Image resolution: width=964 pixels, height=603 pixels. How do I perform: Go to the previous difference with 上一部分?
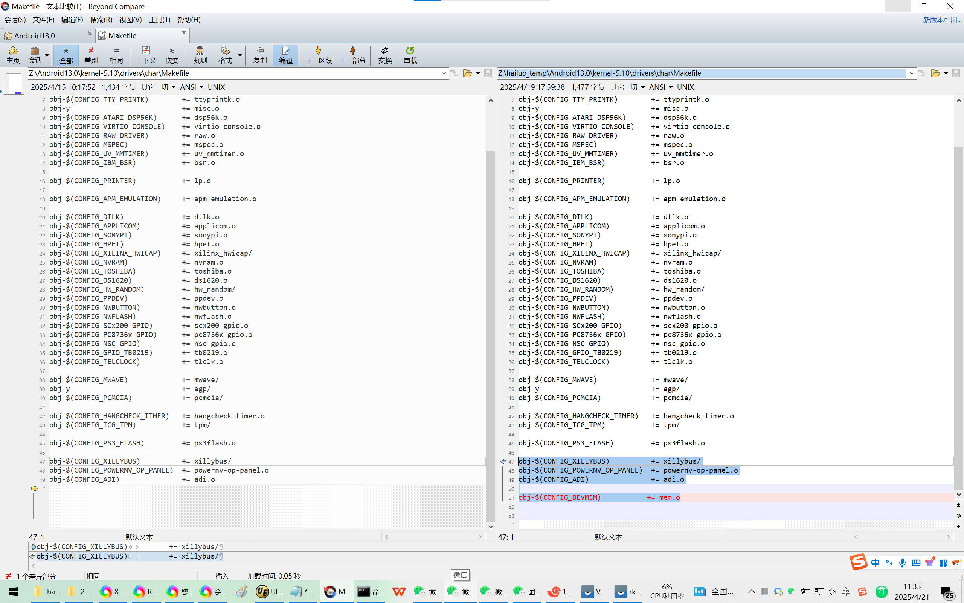(352, 55)
